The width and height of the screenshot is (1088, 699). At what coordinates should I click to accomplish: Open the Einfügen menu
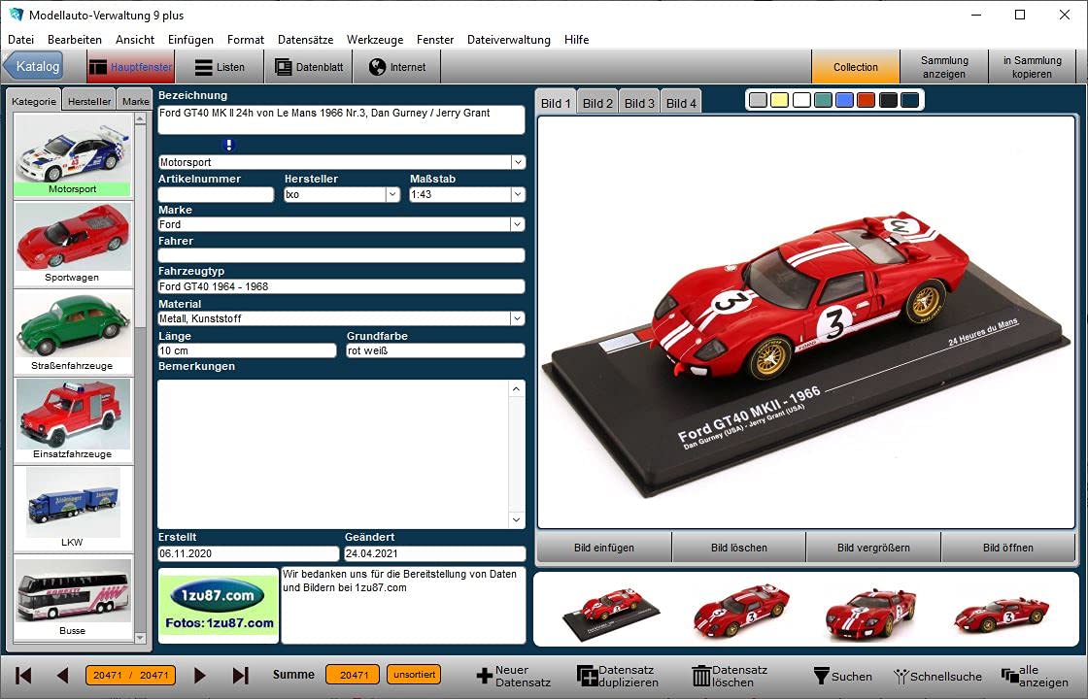coord(190,40)
